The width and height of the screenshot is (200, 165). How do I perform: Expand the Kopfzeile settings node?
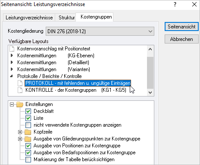[x=20, y=132]
